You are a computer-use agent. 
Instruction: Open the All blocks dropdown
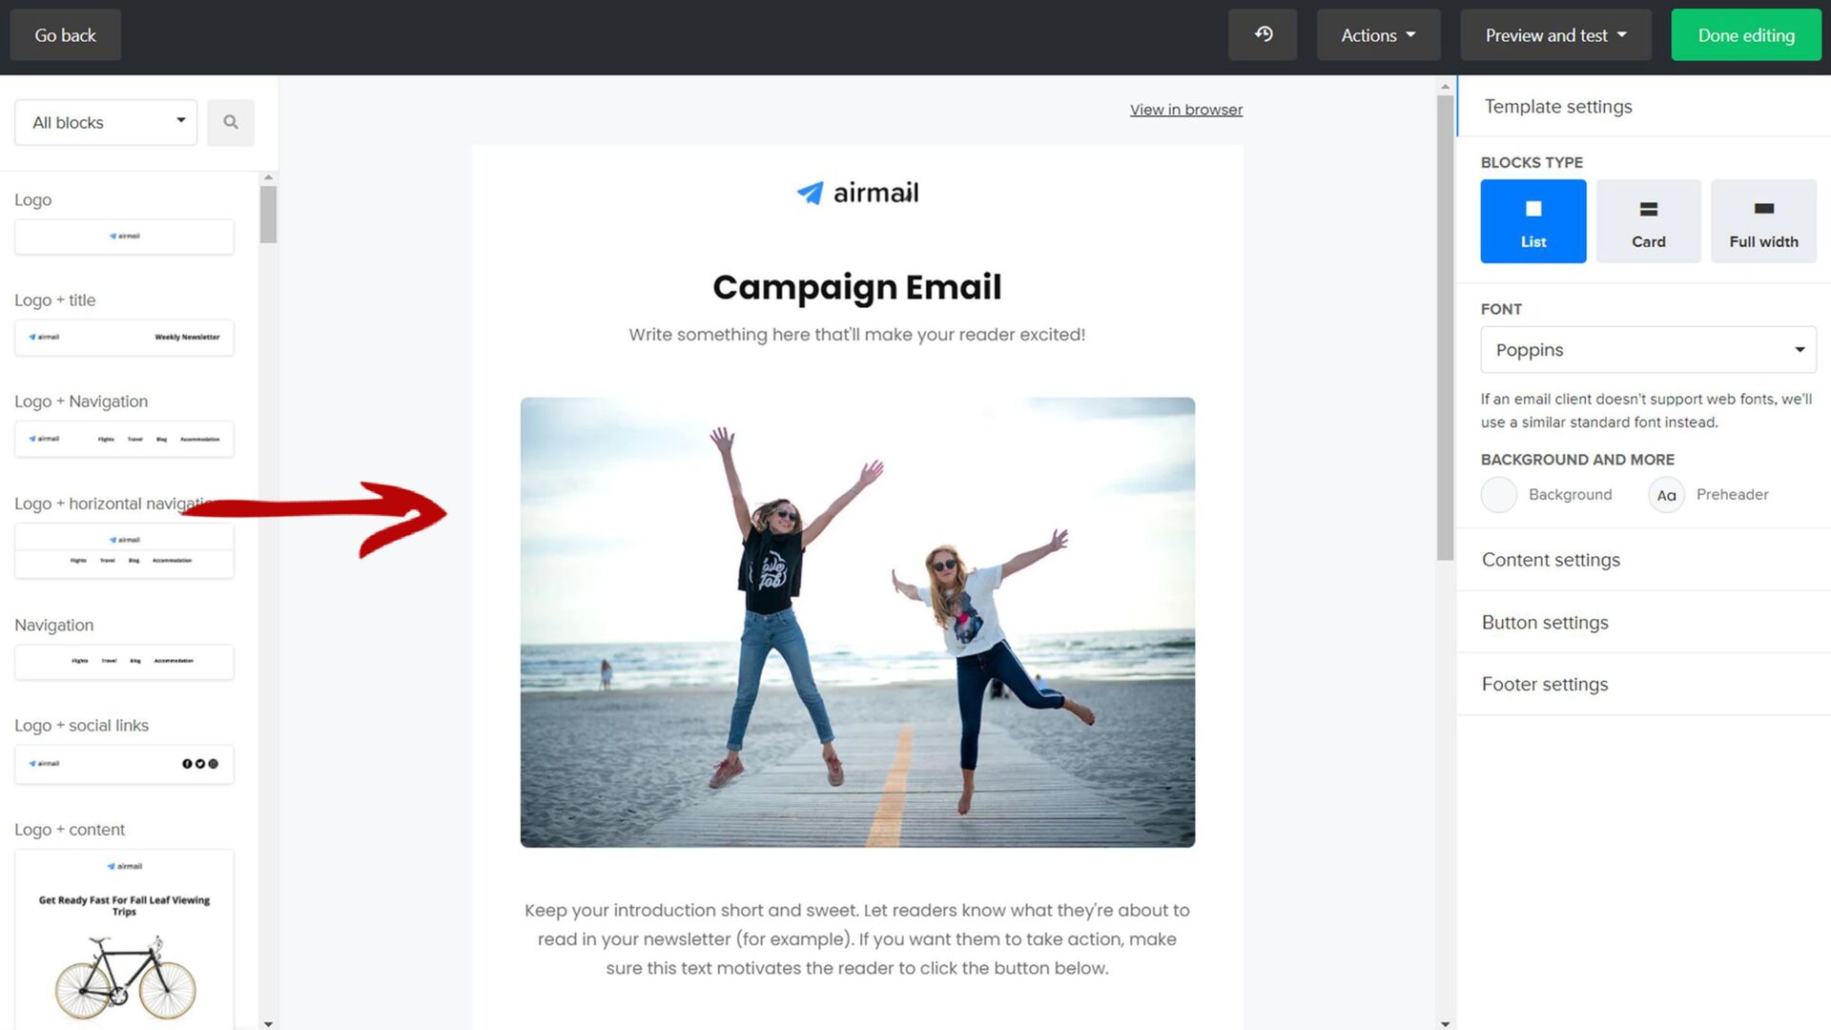[106, 122]
